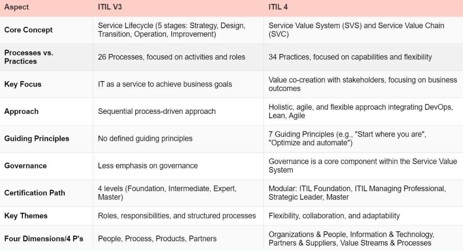
Task: Select the Four Dimensions/4 P's label
Action: point(44,239)
